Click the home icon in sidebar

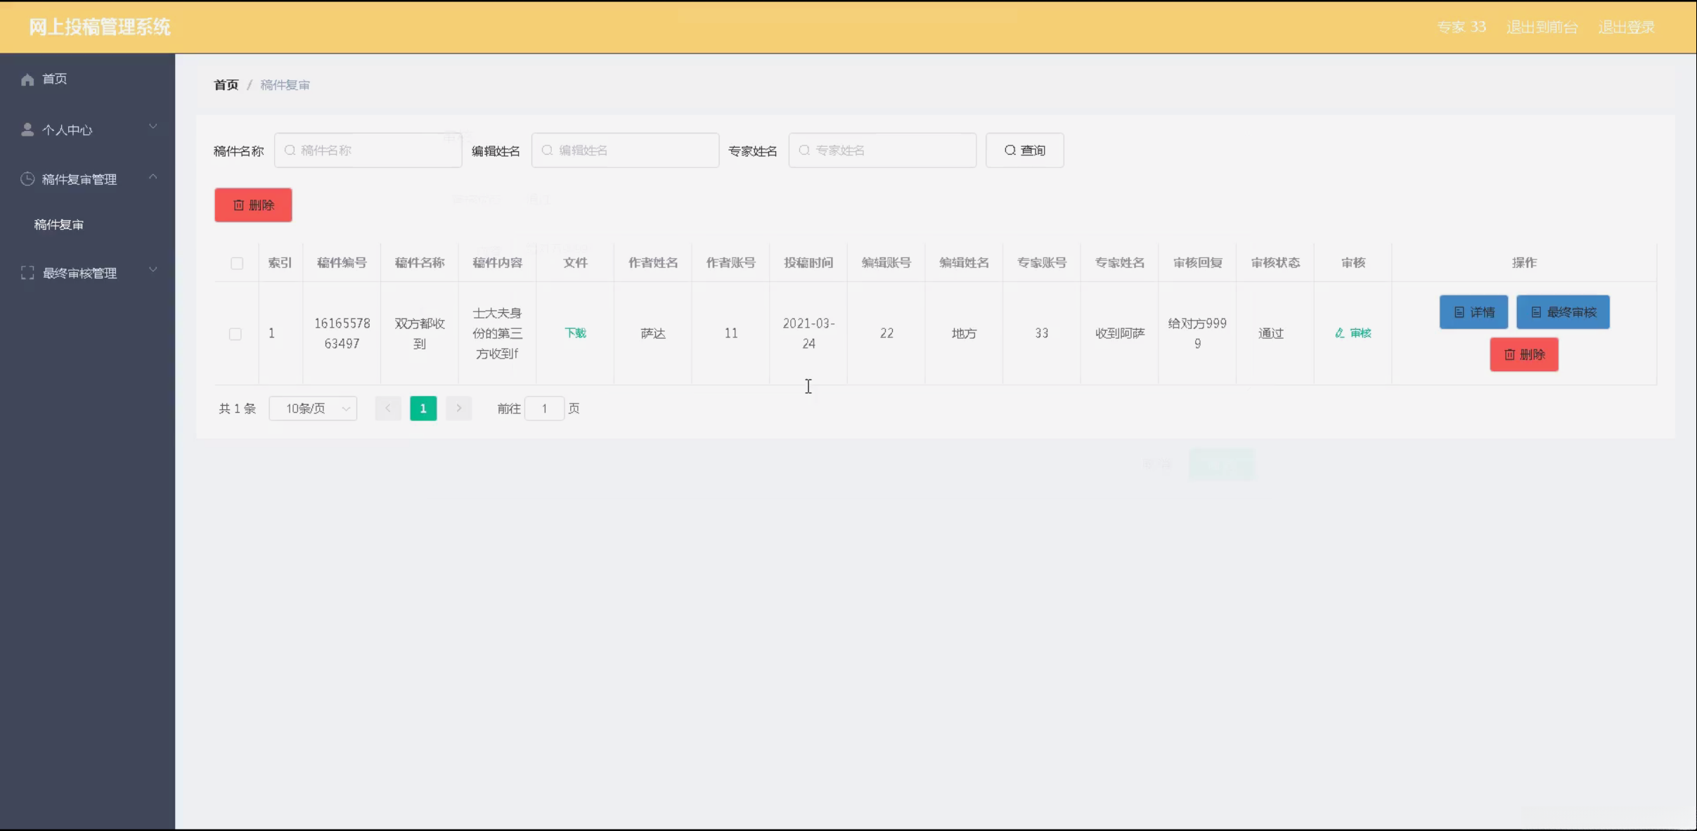[27, 79]
